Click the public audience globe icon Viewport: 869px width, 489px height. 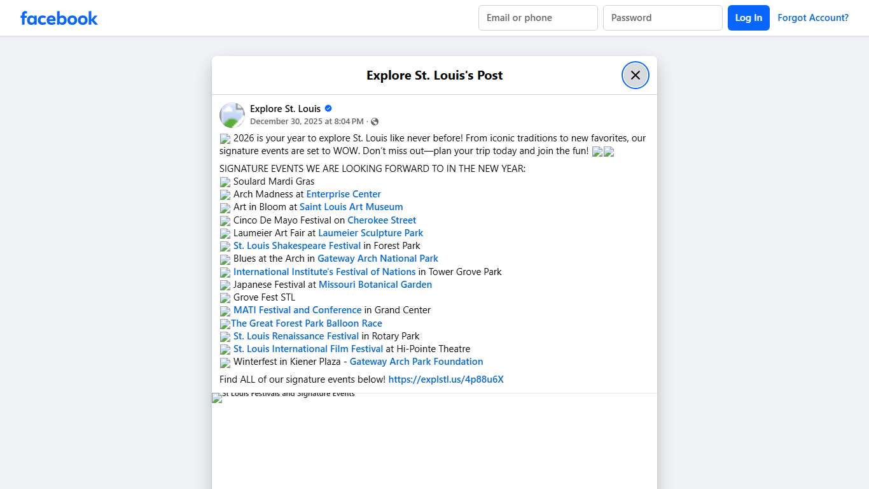pyautogui.click(x=375, y=122)
